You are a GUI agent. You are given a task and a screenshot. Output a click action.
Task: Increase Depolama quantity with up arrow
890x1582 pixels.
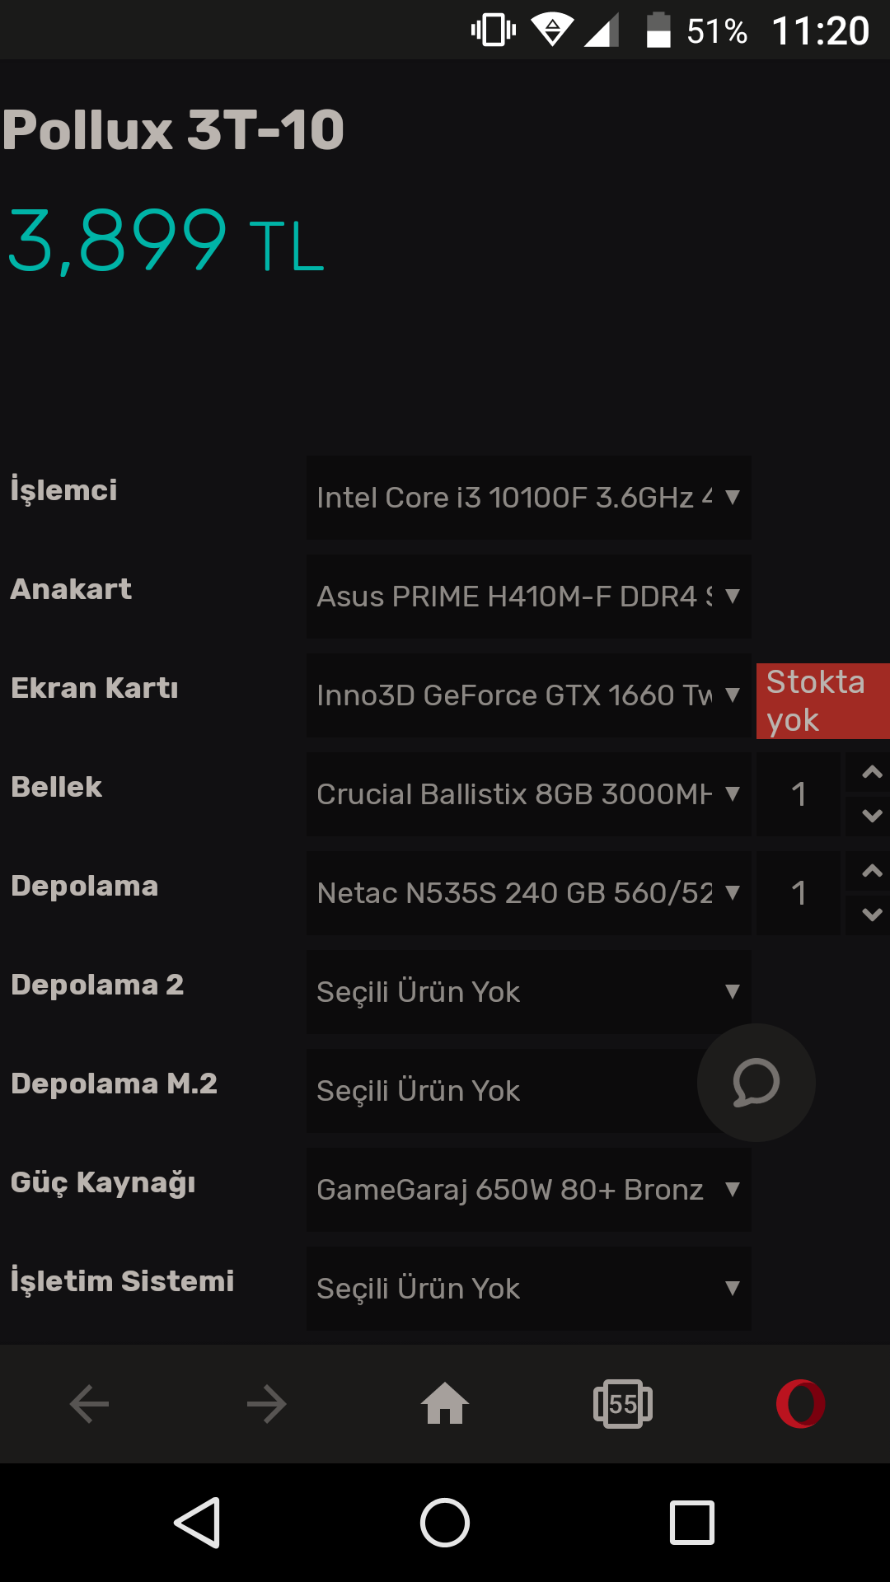click(871, 872)
